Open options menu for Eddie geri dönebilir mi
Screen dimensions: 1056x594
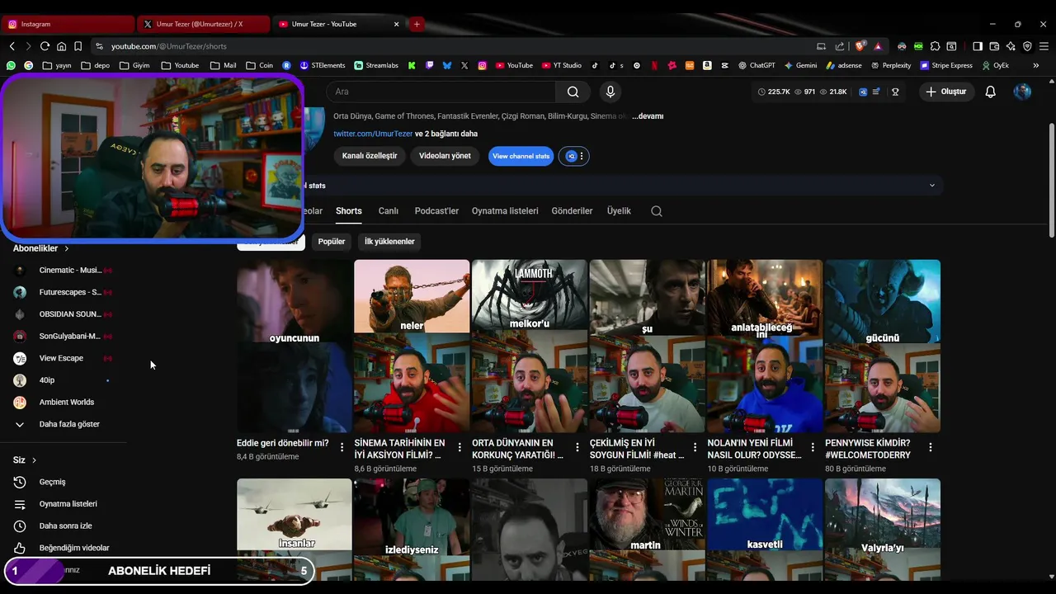coord(342,447)
